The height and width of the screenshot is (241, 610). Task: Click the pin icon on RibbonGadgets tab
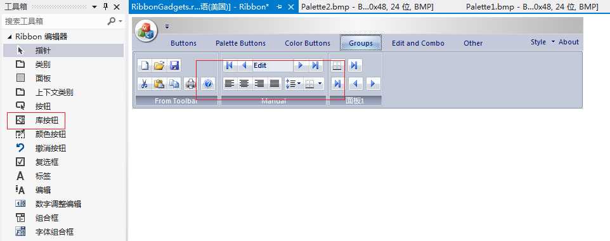click(x=279, y=6)
